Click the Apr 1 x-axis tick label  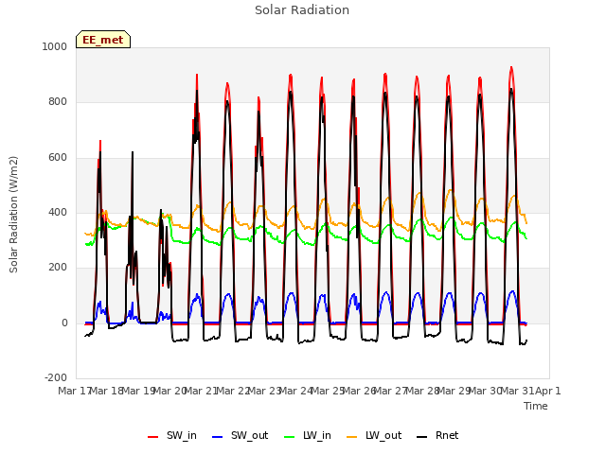click(x=547, y=391)
